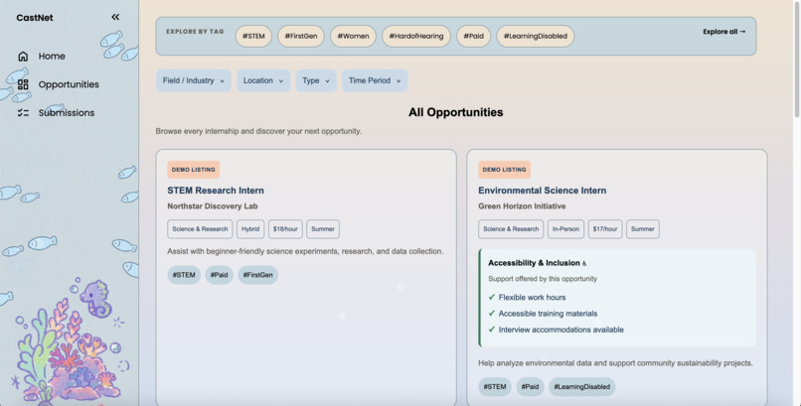Open the Environmental Science Intern listing
This screenshot has width=801, height=406.
[542, 191]
